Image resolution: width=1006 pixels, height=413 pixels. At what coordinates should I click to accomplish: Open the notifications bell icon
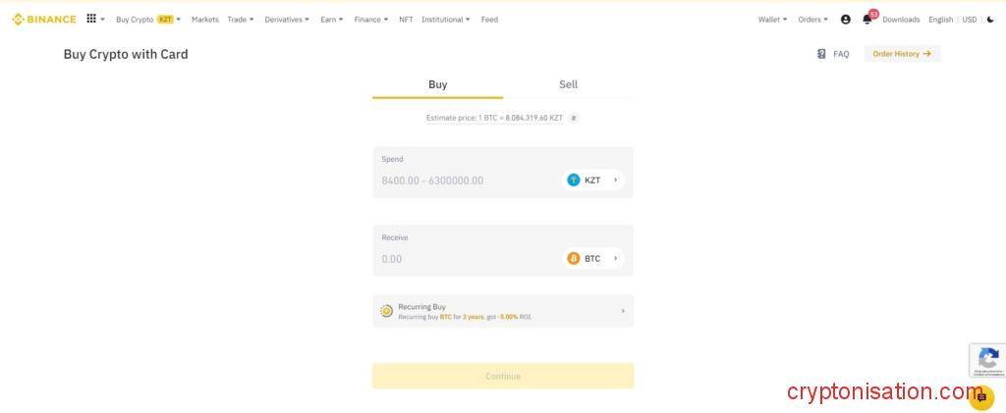pyautogui.click(x=866, y=20)
